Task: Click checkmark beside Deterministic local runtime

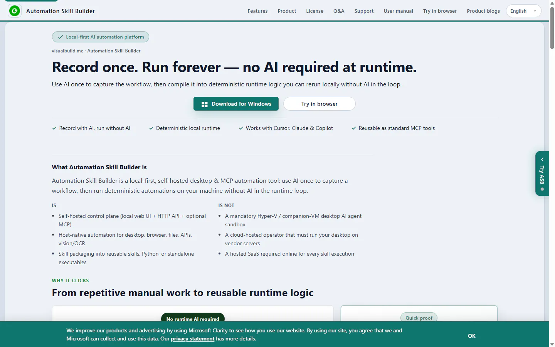Action: pyautogui.click(x=151, y=128)
